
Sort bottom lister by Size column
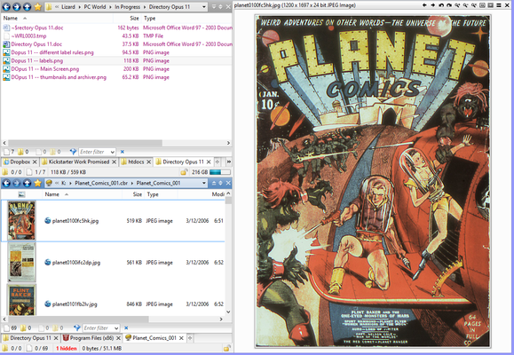pos(138,194)
